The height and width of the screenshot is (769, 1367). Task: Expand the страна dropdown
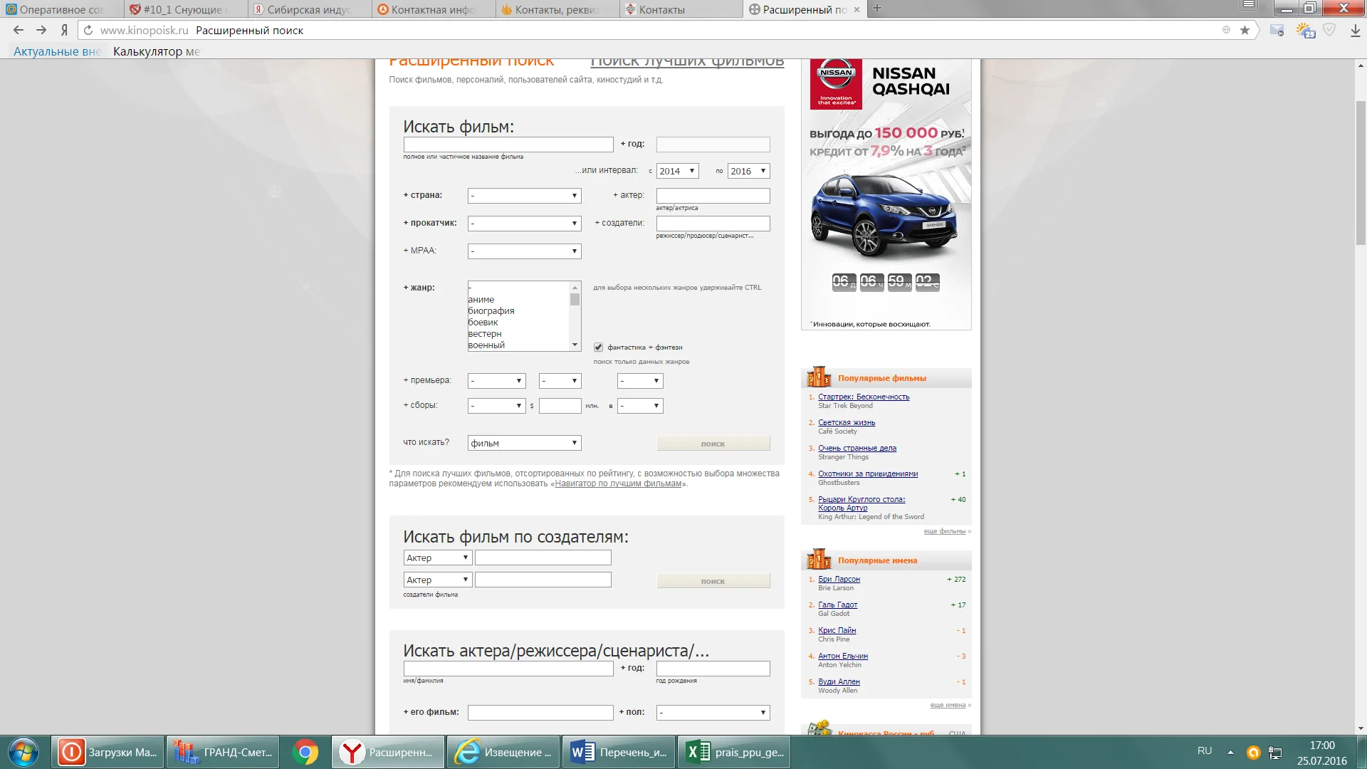[524, 195]
